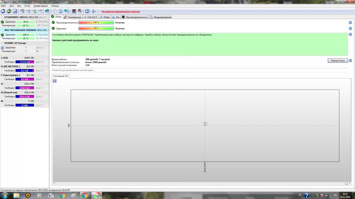Click the help icon beside the Производительность row
Viewport: 355px width, 199px height.
(350, 22)
